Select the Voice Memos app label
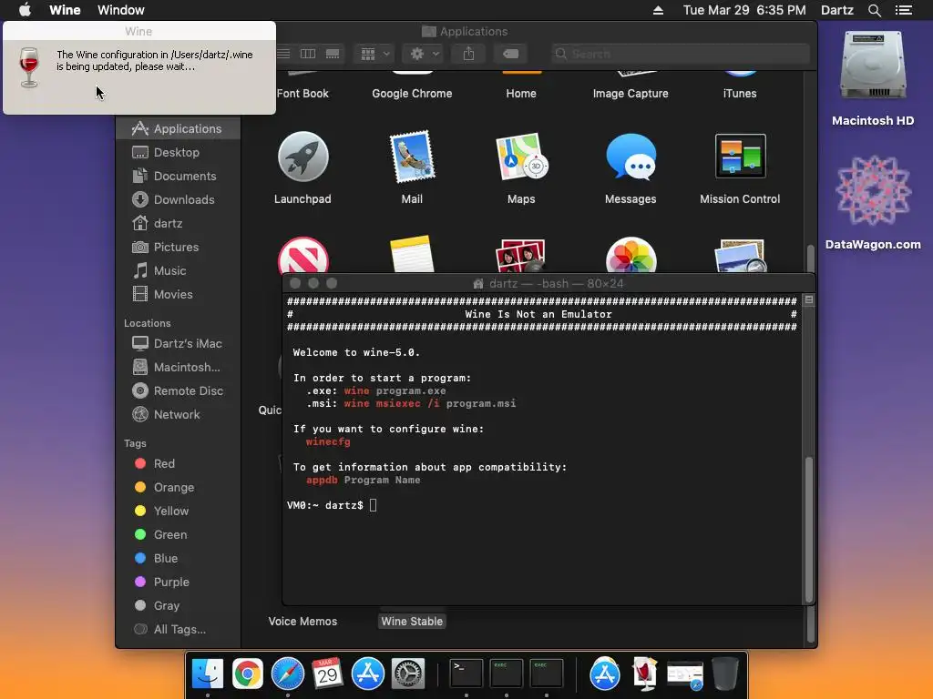The image size is (933, 699). click(302, 621)
